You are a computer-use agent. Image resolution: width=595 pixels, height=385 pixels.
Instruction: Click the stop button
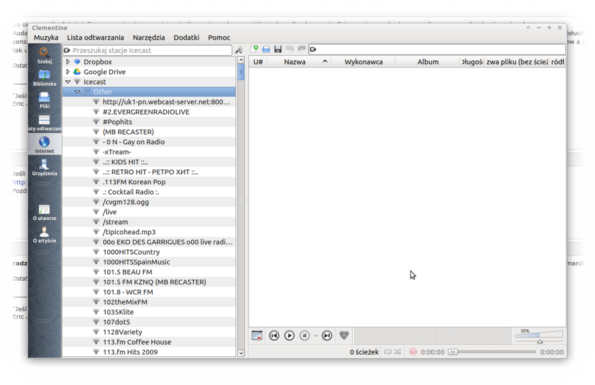tap(305, 335)
